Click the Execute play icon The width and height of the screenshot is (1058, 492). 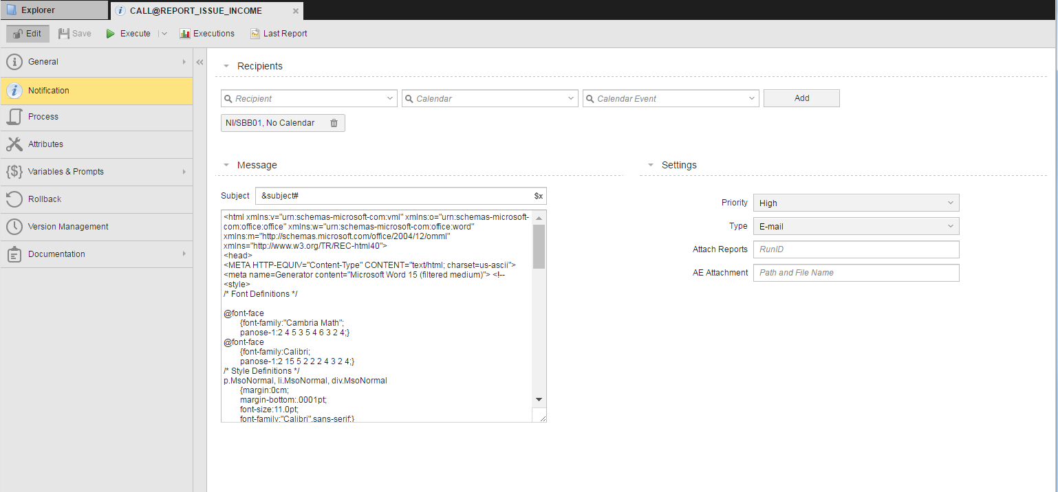[x=111, y=34]
